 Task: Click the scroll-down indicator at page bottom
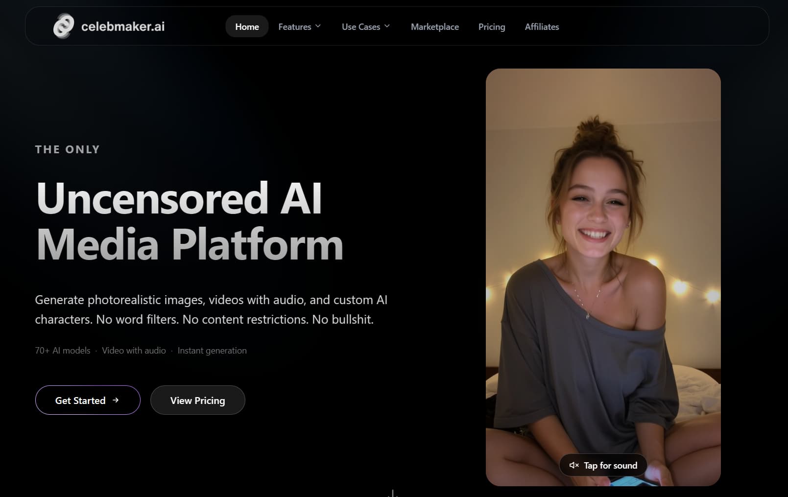click(392, 492)
